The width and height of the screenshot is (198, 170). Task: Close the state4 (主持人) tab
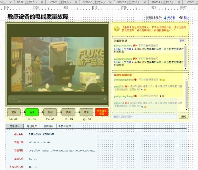click(179, 2)
